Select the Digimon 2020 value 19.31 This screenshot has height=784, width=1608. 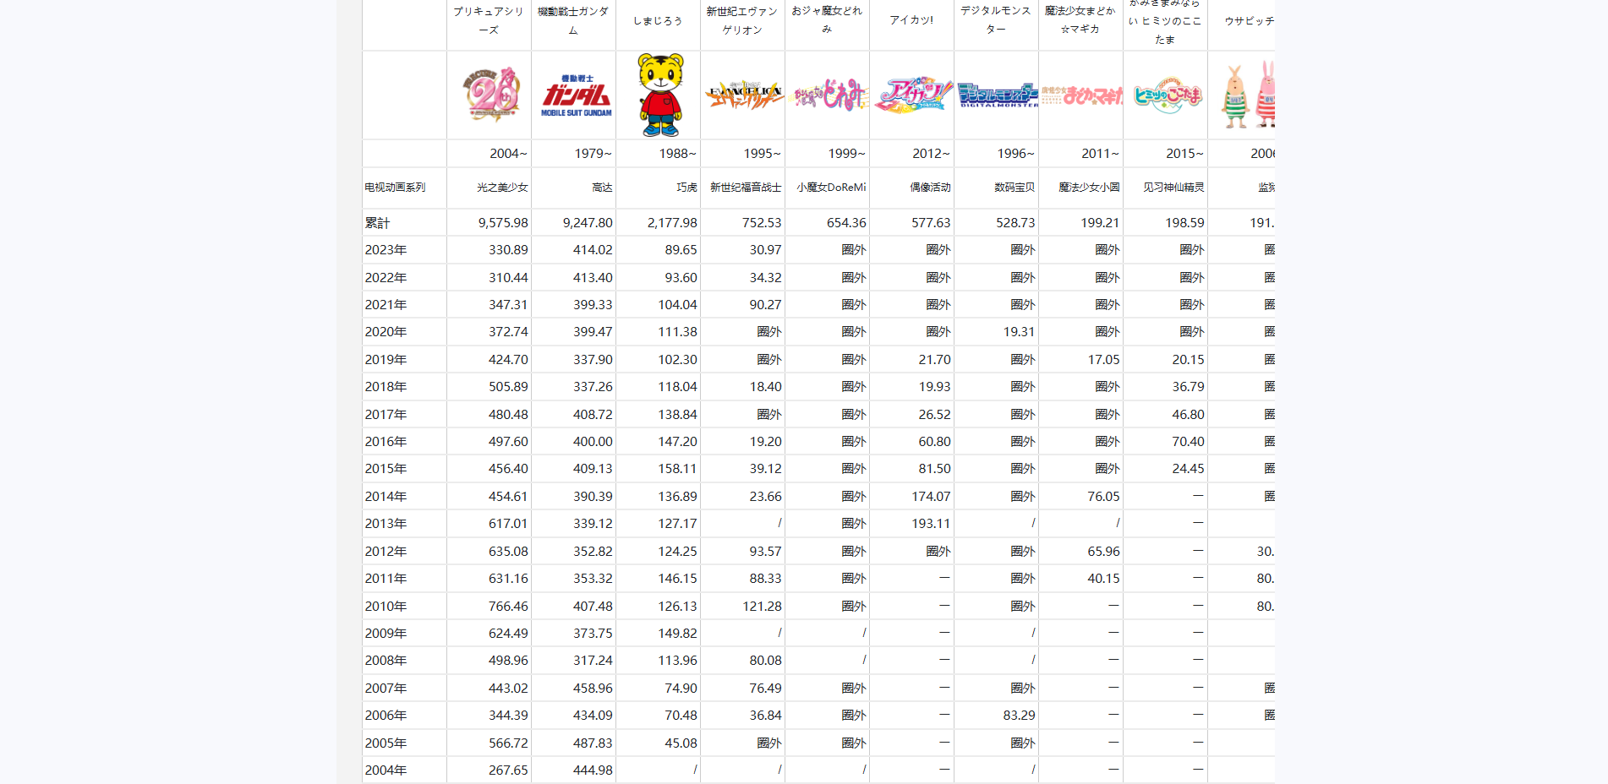pos(1019,331)
